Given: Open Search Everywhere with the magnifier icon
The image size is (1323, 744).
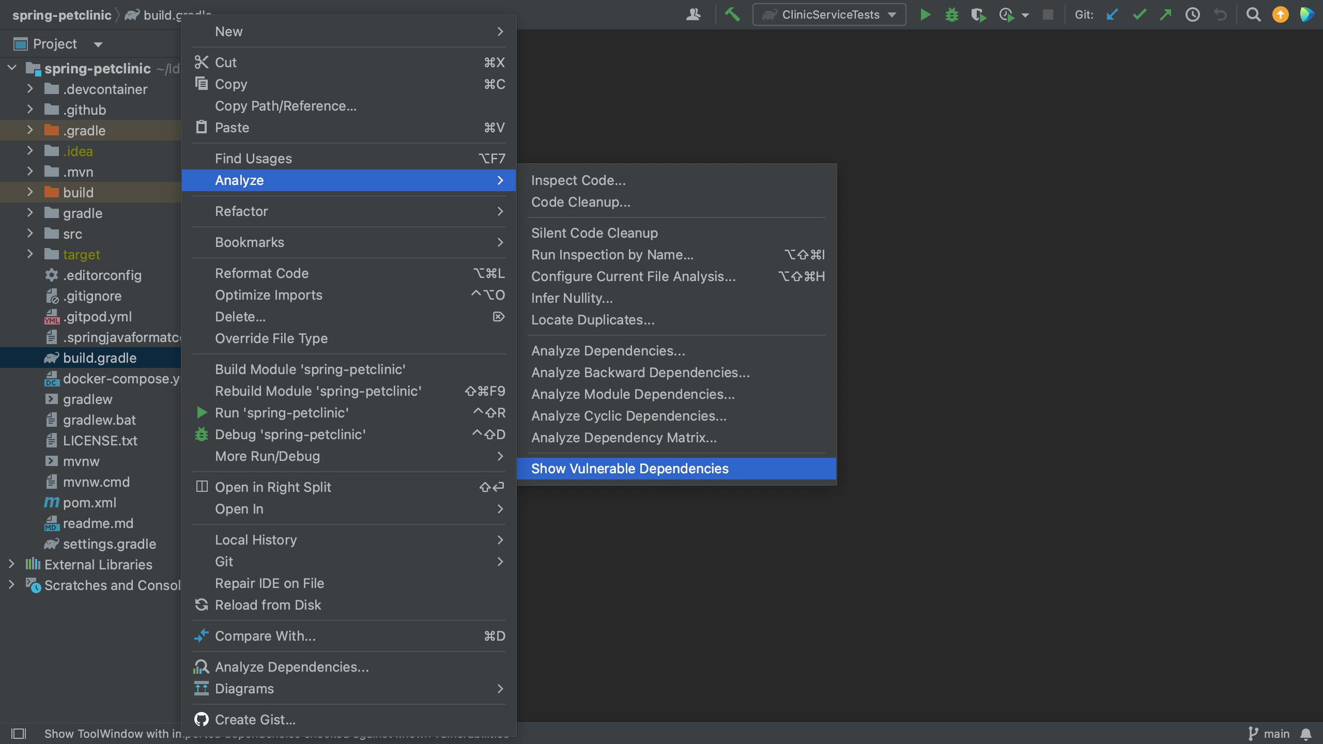Looking at the screenshot, I should (1253, 14).
